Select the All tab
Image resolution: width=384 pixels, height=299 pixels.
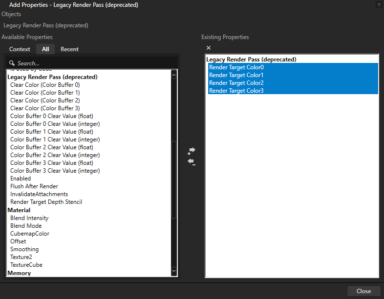pyautogui.click(x=45, y=49)
